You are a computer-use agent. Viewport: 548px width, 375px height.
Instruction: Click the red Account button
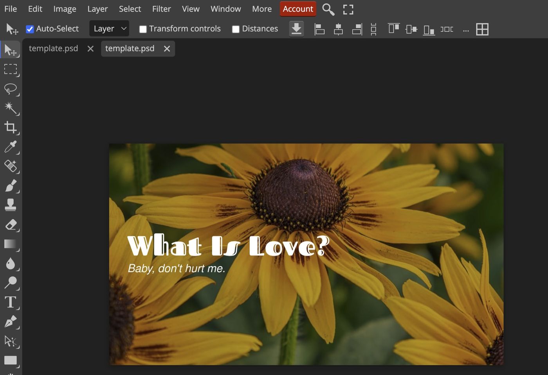[298, 9]
